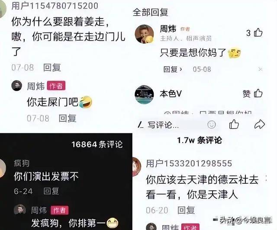Open 本色V's profile avatar

pos(144,95)
